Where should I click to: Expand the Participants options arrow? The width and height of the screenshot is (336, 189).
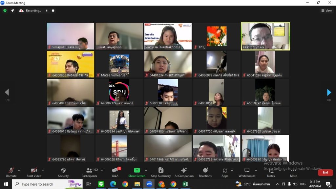pos(102,170)
